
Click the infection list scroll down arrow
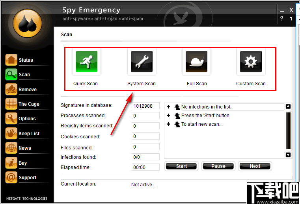[288, 155]
